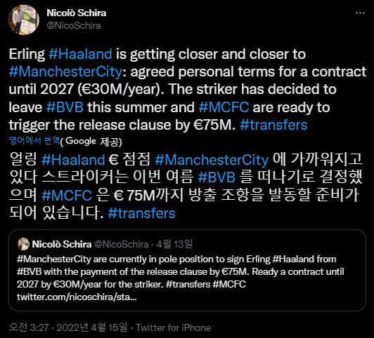Open #MCFC hashtag in Korean translation
The height and width of the screenshot is (338, 374).
click(67, 196)
